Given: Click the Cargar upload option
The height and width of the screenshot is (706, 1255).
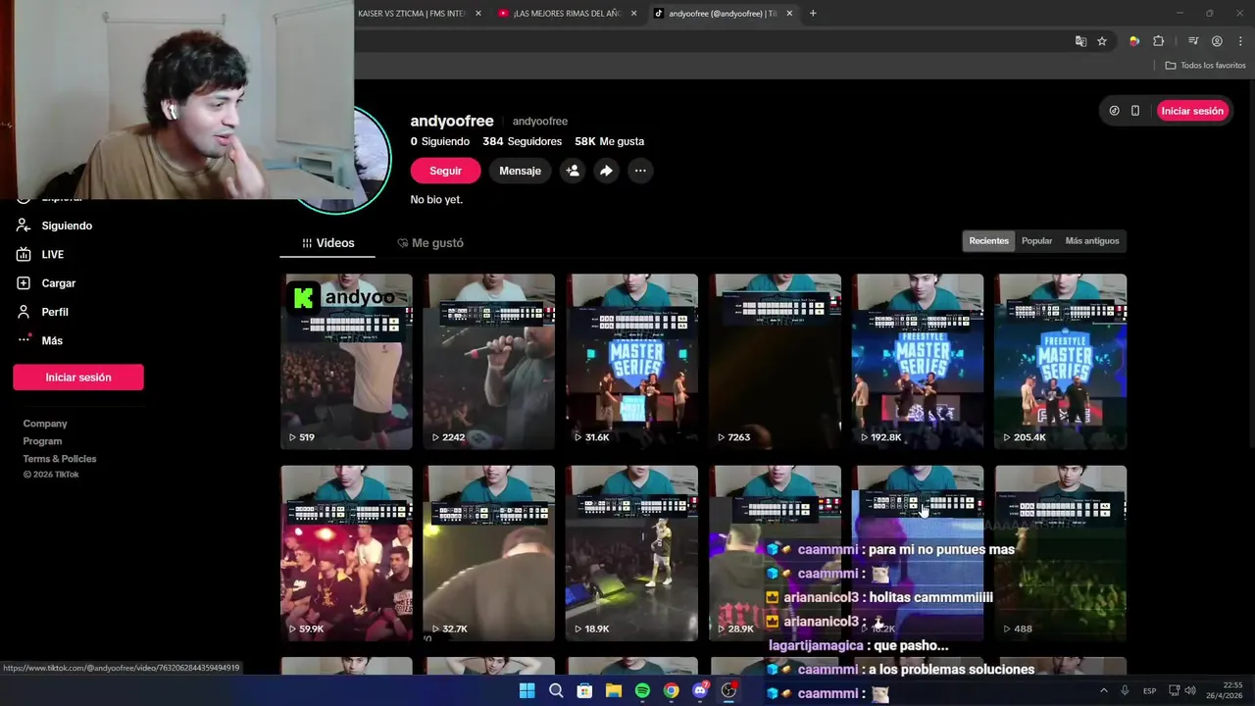Looking at the screenshot, I should (46, 283).
